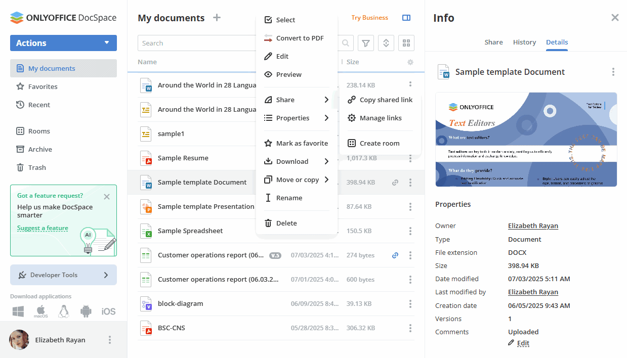
Task: Open three-dot menu for Sample Spreadsheet row
Action: [410, 231]
